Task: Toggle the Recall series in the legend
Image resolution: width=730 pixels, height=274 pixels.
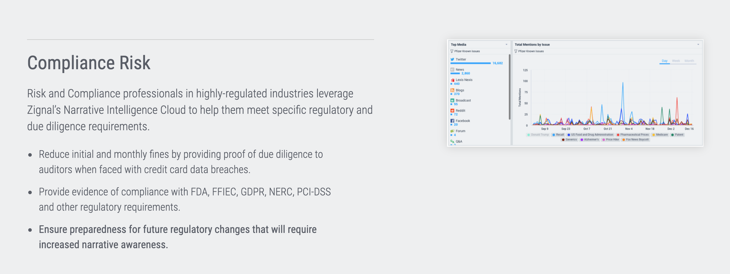Action: tap(558, 134)
